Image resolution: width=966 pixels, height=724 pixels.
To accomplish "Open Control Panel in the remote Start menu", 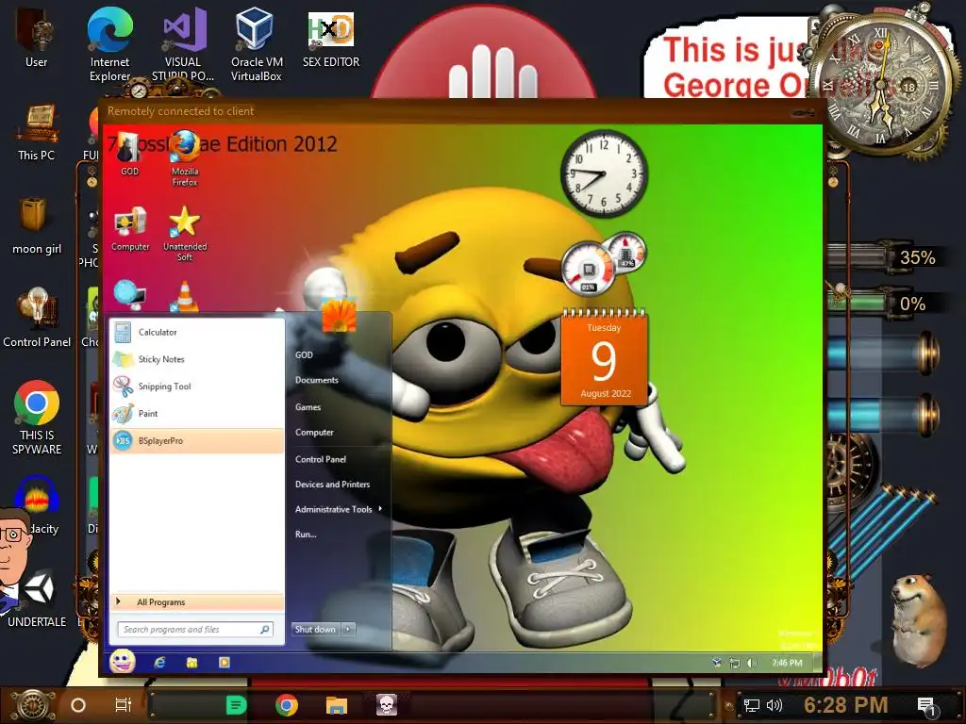I will (x=321, y=459).
